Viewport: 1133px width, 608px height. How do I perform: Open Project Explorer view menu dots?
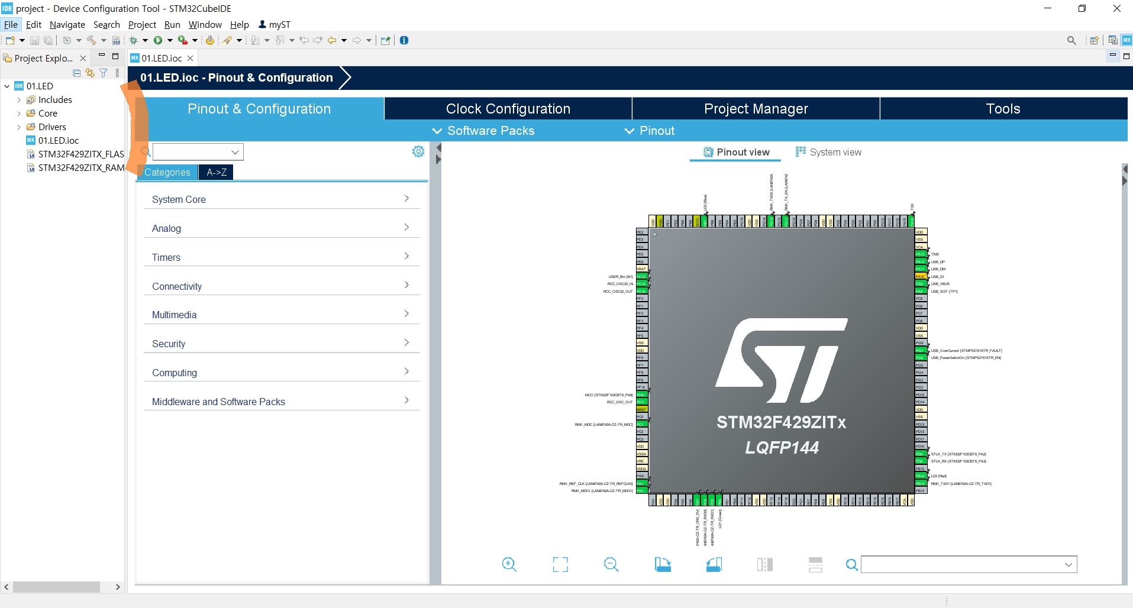coord(117,73)
